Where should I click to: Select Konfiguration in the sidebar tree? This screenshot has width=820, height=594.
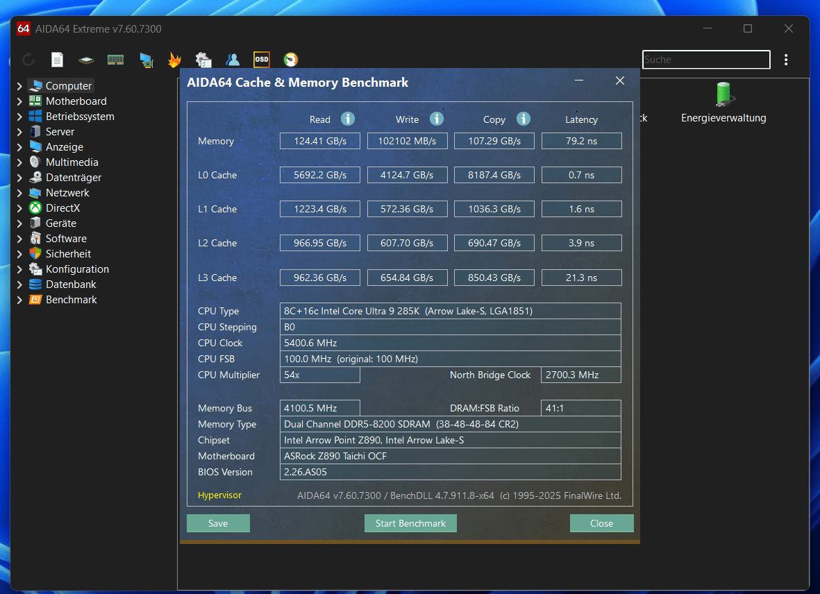[77, 269]
